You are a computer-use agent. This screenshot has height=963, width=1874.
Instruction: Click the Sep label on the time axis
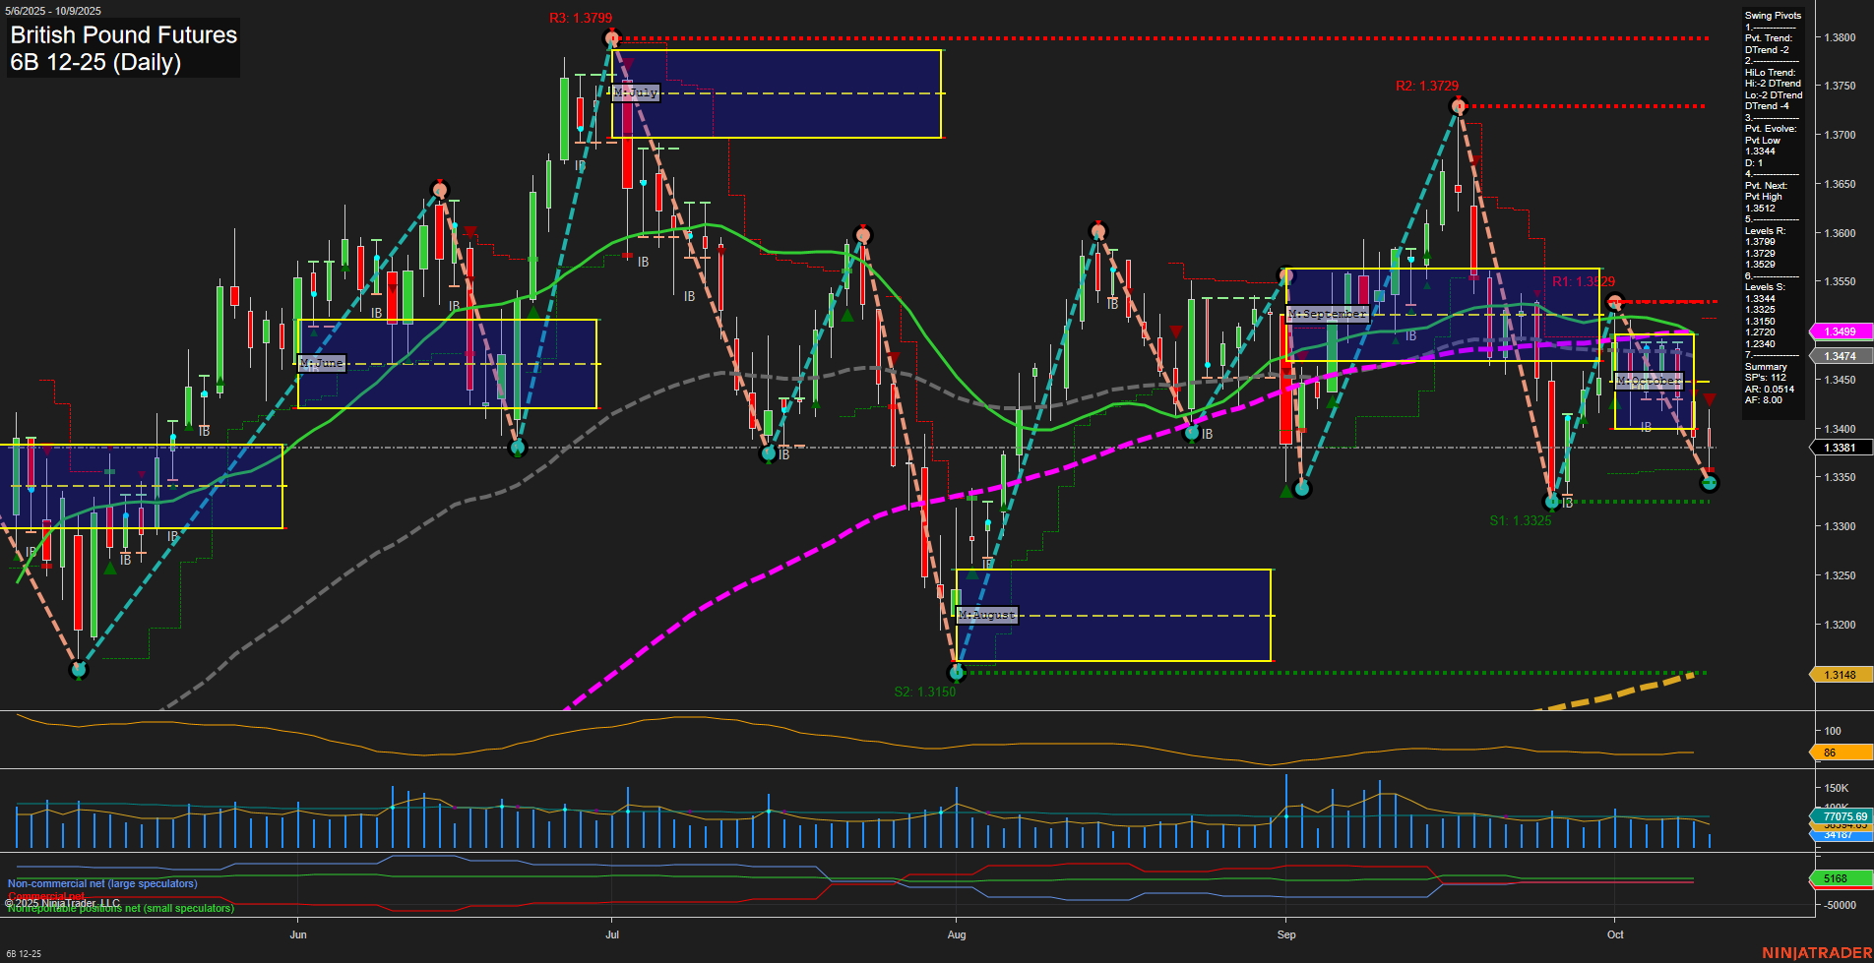click(1285, 934)
